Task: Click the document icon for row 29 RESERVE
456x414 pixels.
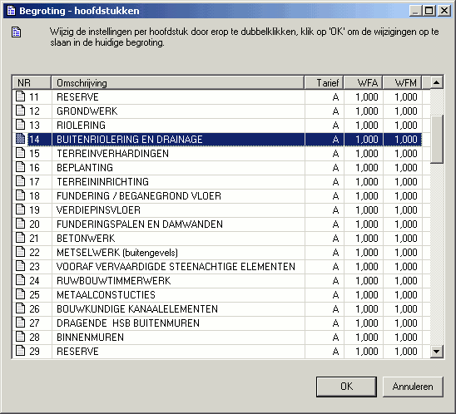Action: tap(20, 351)
